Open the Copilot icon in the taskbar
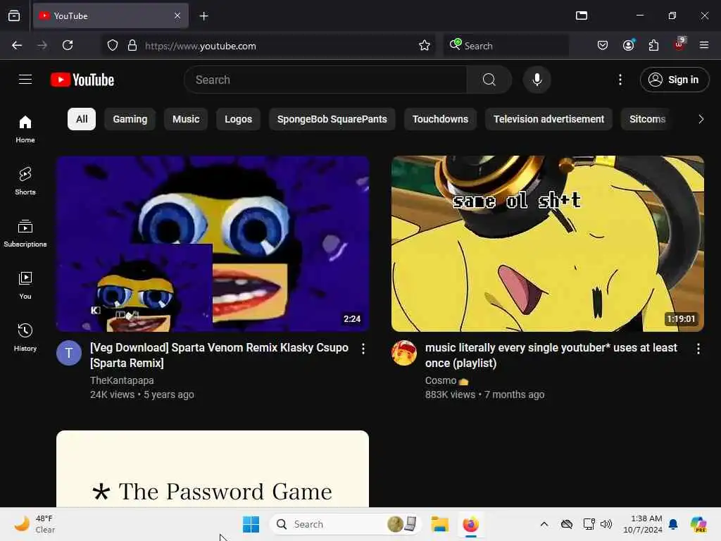Screen dimensions: 721x541 point(698,524)
